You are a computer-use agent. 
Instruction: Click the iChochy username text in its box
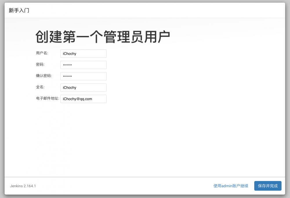69,53
